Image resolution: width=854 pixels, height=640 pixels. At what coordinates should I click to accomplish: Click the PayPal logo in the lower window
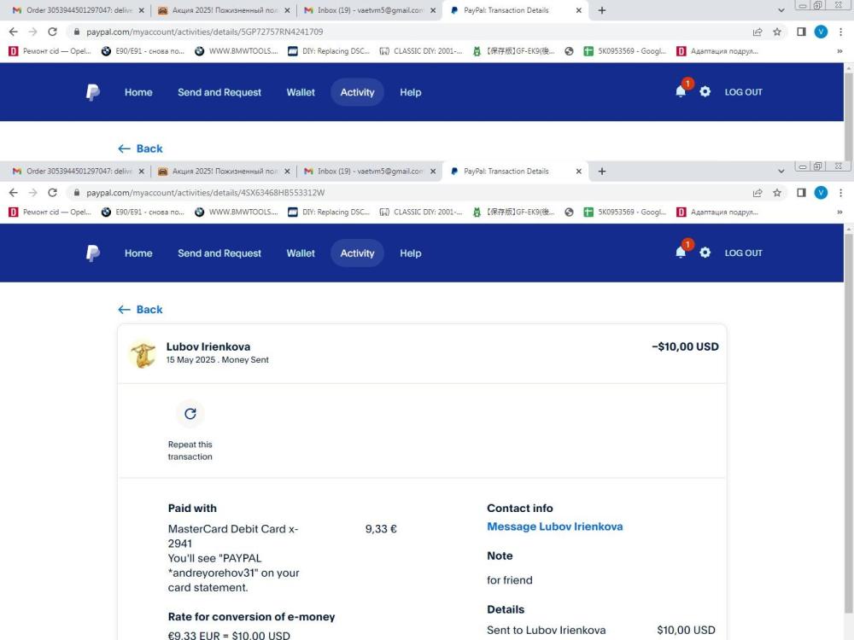tap(93, 253)
